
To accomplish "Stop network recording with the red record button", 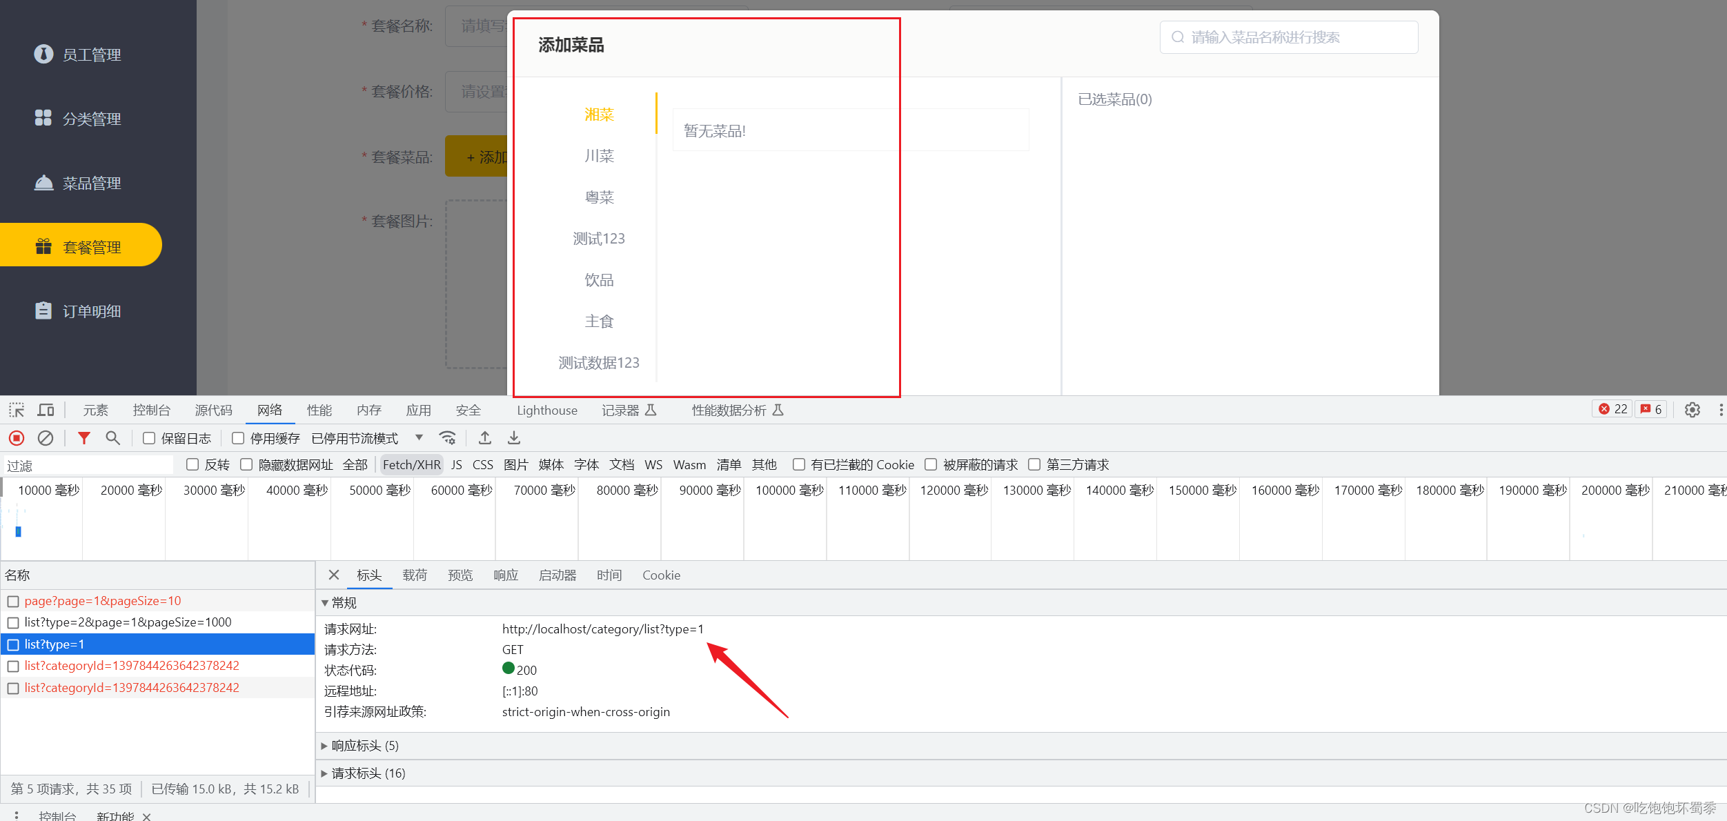I will [x=16, y=437].
